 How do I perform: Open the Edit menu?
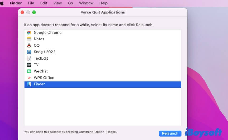pos(44,3)
